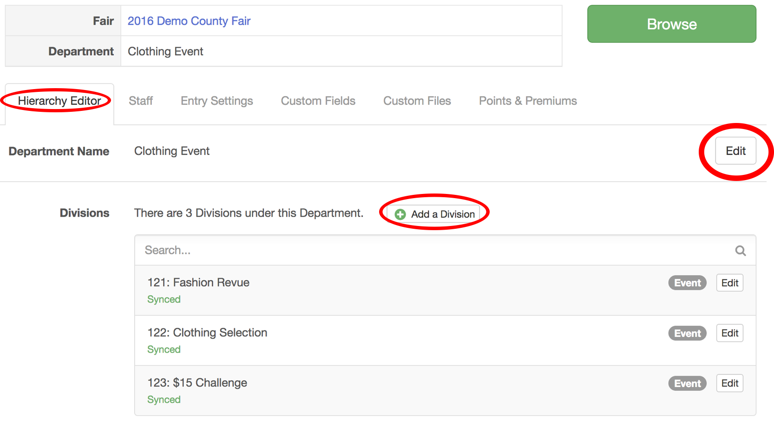Click the search magnifier icon
774x445 pixels.
[740, 251]
